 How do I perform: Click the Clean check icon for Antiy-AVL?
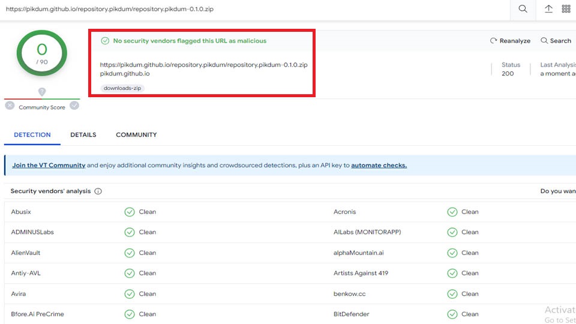tap(130, 274)
